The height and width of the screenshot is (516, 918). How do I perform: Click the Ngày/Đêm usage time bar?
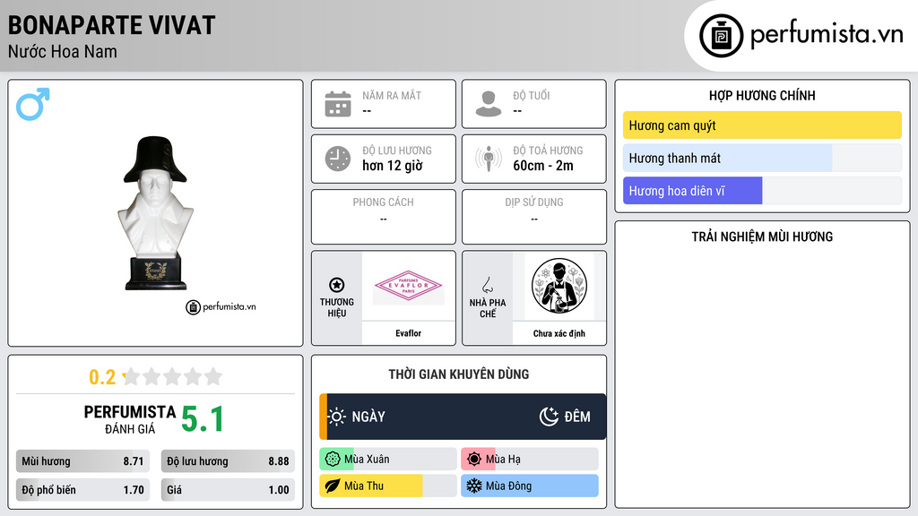(x=463, y=417)
